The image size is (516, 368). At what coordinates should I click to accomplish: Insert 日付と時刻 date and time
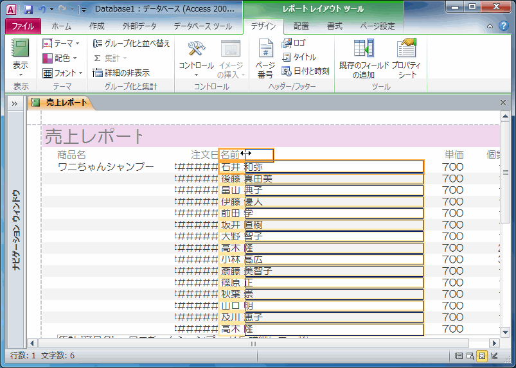305,71
